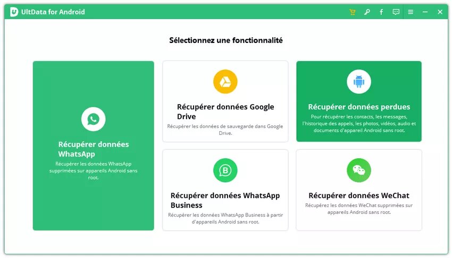Viewport: 452px width, 258px height.
Task: Open the key registration icon
Action: (x=367, y=12)
